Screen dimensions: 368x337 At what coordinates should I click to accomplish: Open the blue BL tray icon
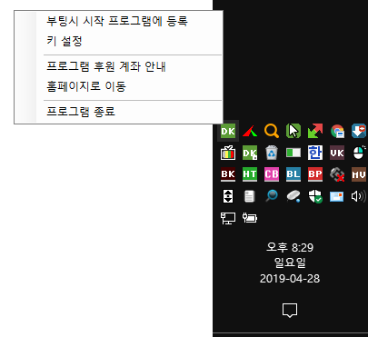[293, 174]
